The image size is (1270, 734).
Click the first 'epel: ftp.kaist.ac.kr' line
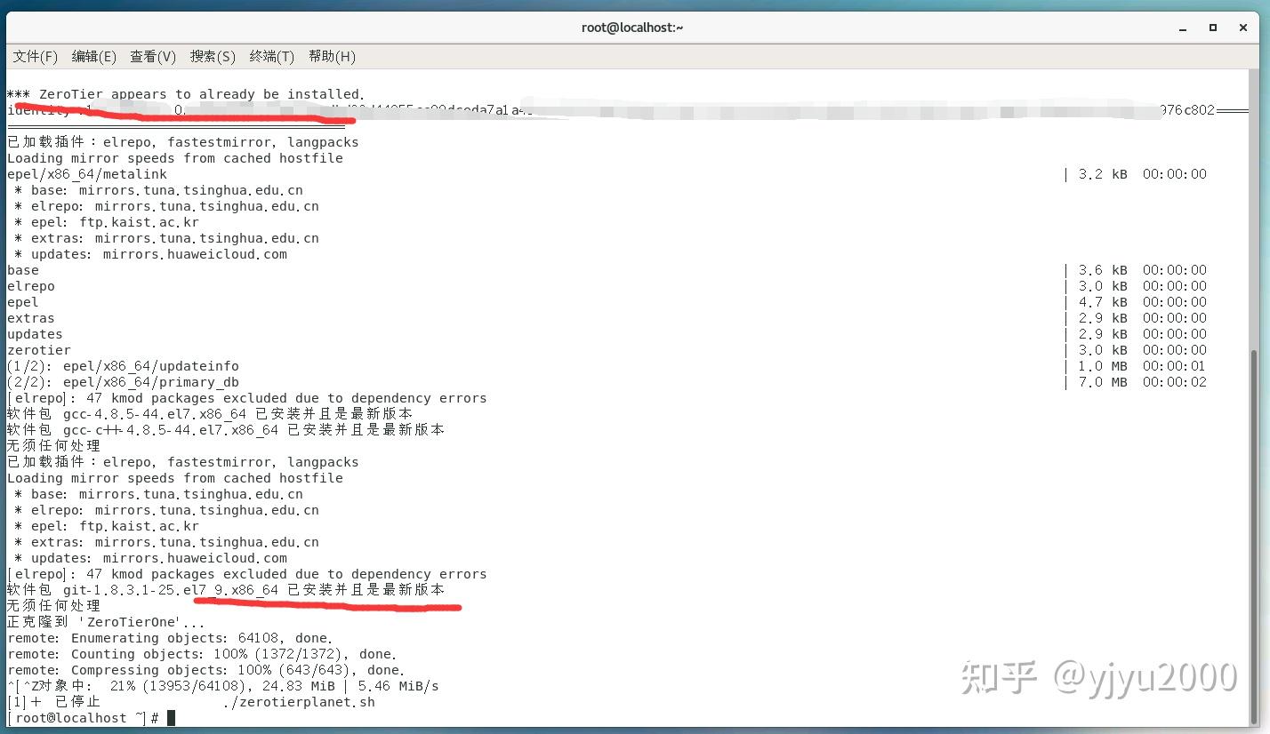107,222
